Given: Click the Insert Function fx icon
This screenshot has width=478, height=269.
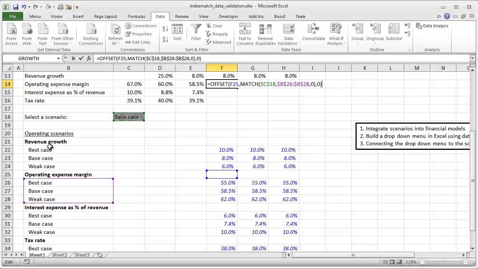Looking at the screenshot, I should (89, 58).
